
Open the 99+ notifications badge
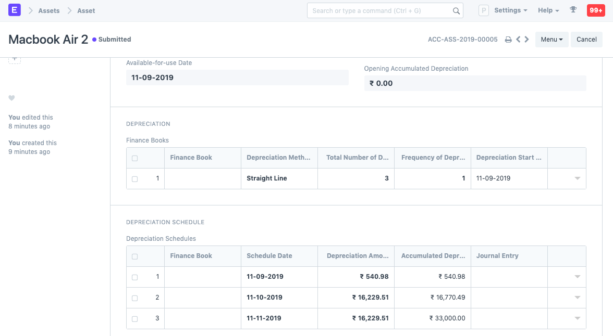point(596,10)
